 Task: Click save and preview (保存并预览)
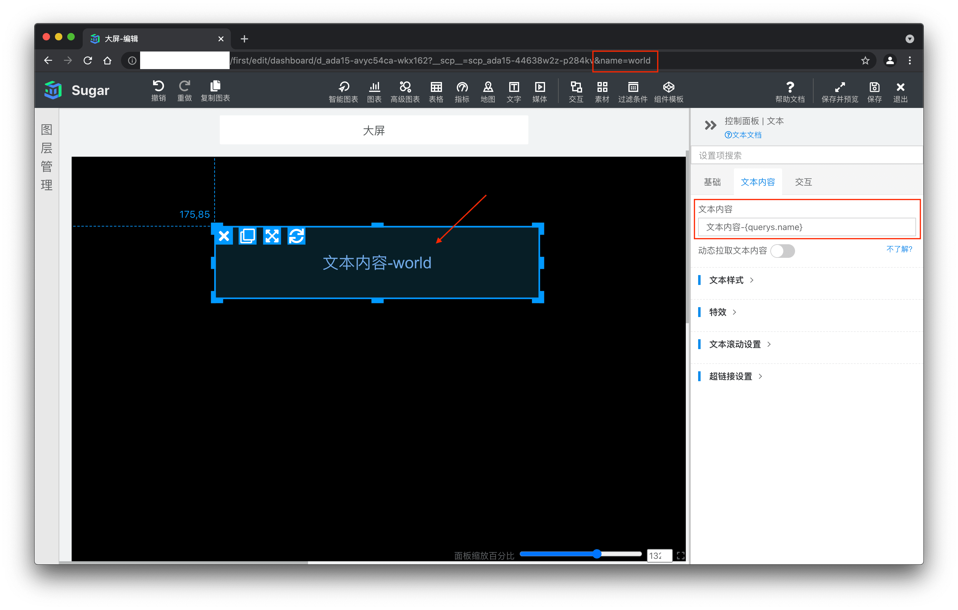pyautogui.click(x=839, y=92)
